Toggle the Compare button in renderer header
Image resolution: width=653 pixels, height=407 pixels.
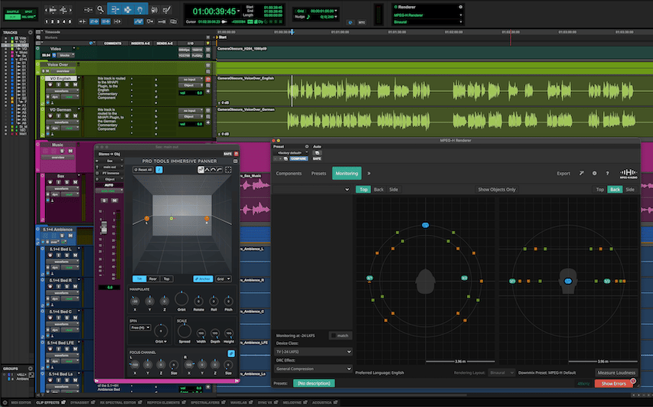299,158
